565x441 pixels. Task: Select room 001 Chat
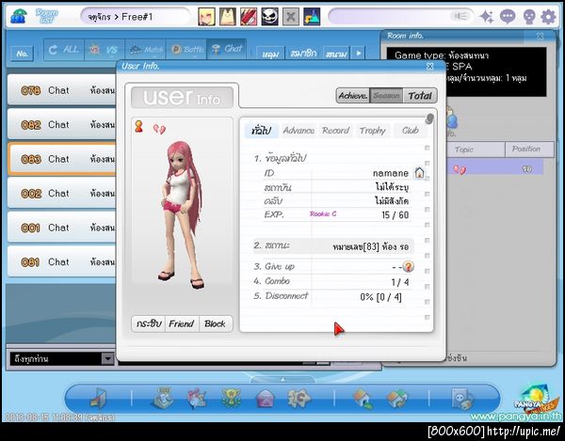point(61,228)
